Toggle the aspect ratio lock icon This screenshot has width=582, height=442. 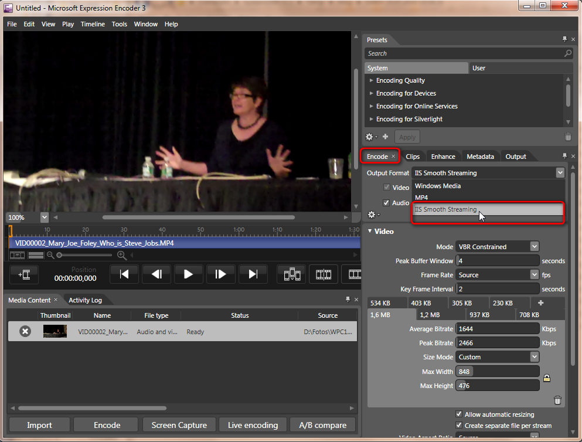point(547,378)
